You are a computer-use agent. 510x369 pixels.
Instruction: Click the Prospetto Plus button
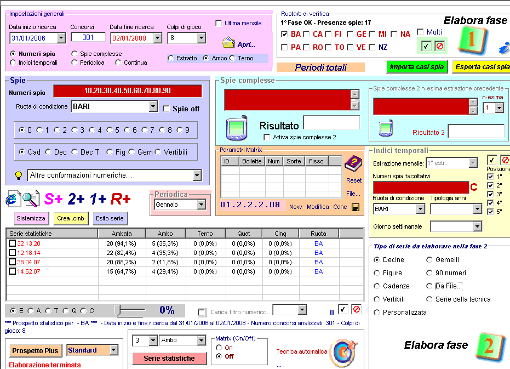35,351
